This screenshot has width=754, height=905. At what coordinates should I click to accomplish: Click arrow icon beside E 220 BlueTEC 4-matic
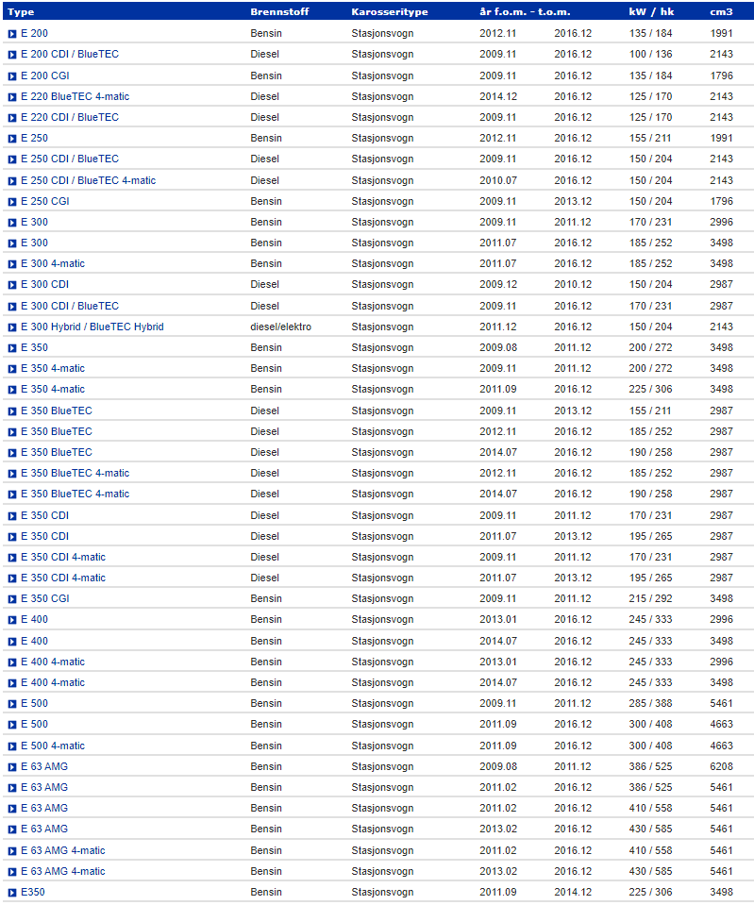(x=12, y=97)
